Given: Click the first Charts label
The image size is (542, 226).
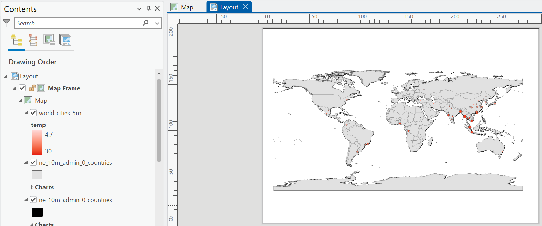Looking at the screenshot, I should 45,187.
